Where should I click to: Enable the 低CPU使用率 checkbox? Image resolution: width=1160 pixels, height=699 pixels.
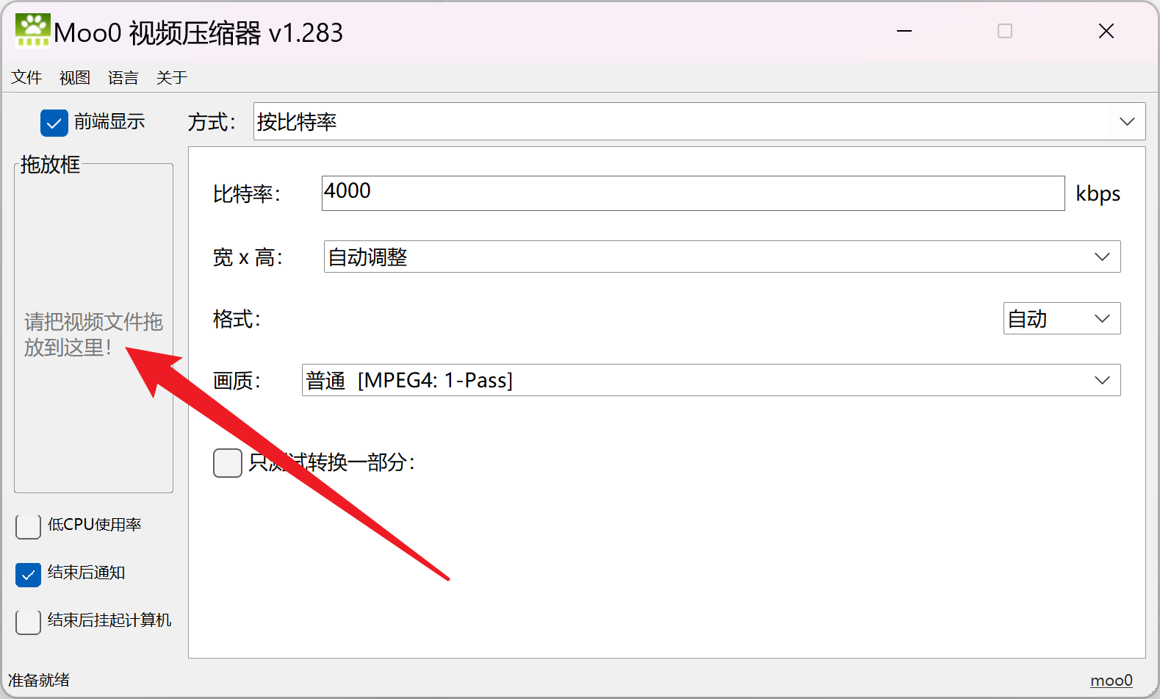[28, 526]
